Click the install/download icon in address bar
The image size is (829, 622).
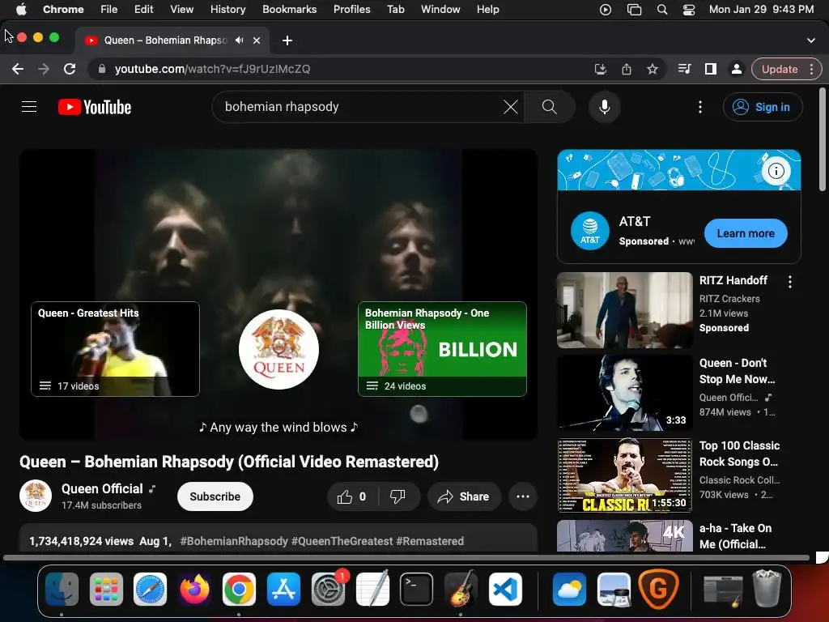click(x=601, y=69)
